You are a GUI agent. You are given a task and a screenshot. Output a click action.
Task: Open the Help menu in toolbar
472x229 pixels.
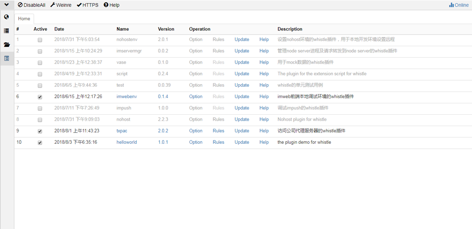pyautogui.click(x=112, y=5)
